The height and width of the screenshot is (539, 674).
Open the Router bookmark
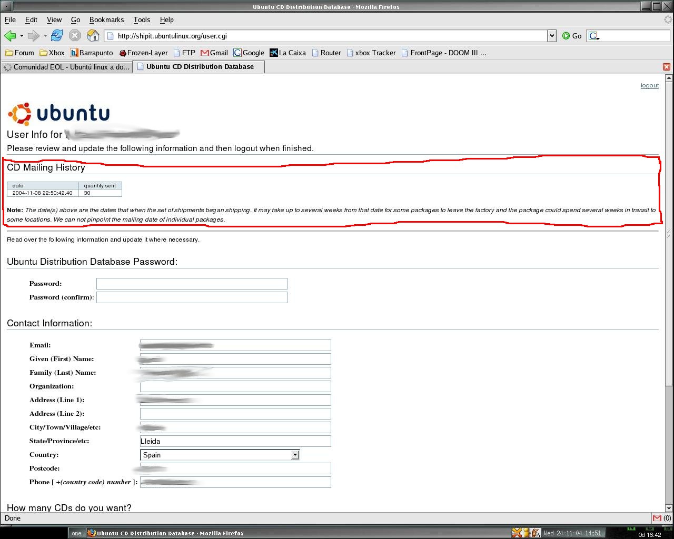326,53
